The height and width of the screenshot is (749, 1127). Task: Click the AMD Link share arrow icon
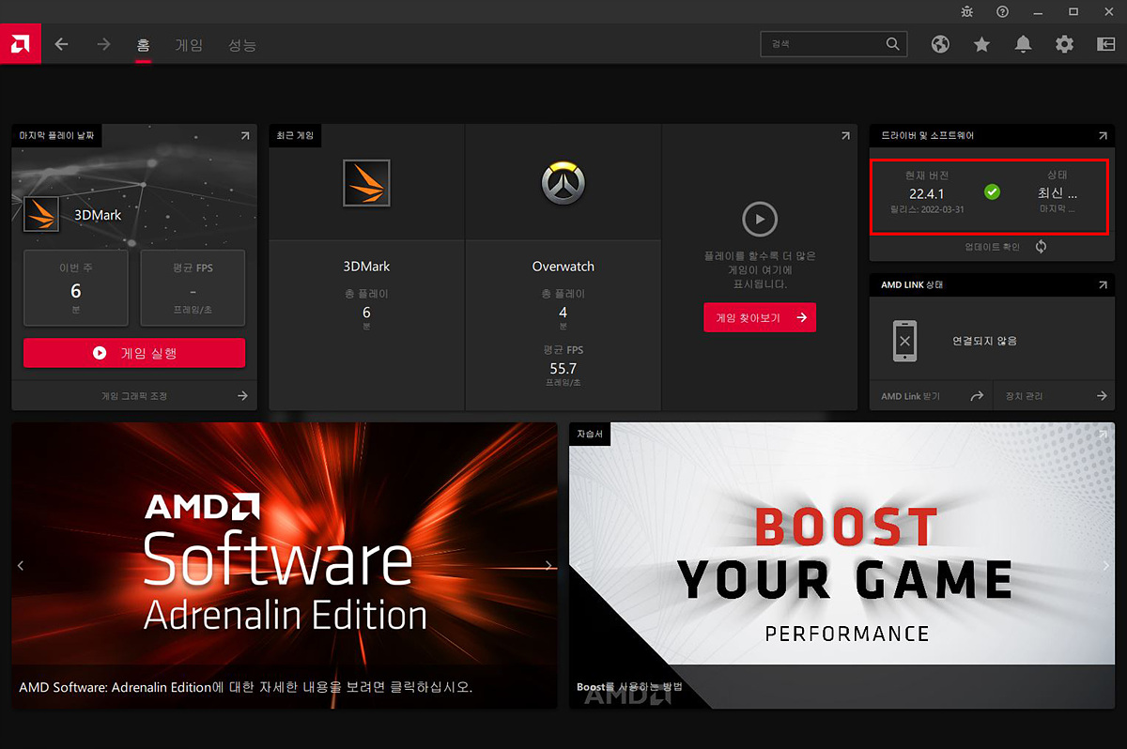(977, 396)
